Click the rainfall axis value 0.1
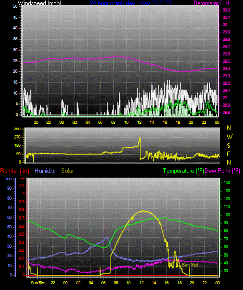243x290 pixels. pyautogui.click(x=22, y=266)
